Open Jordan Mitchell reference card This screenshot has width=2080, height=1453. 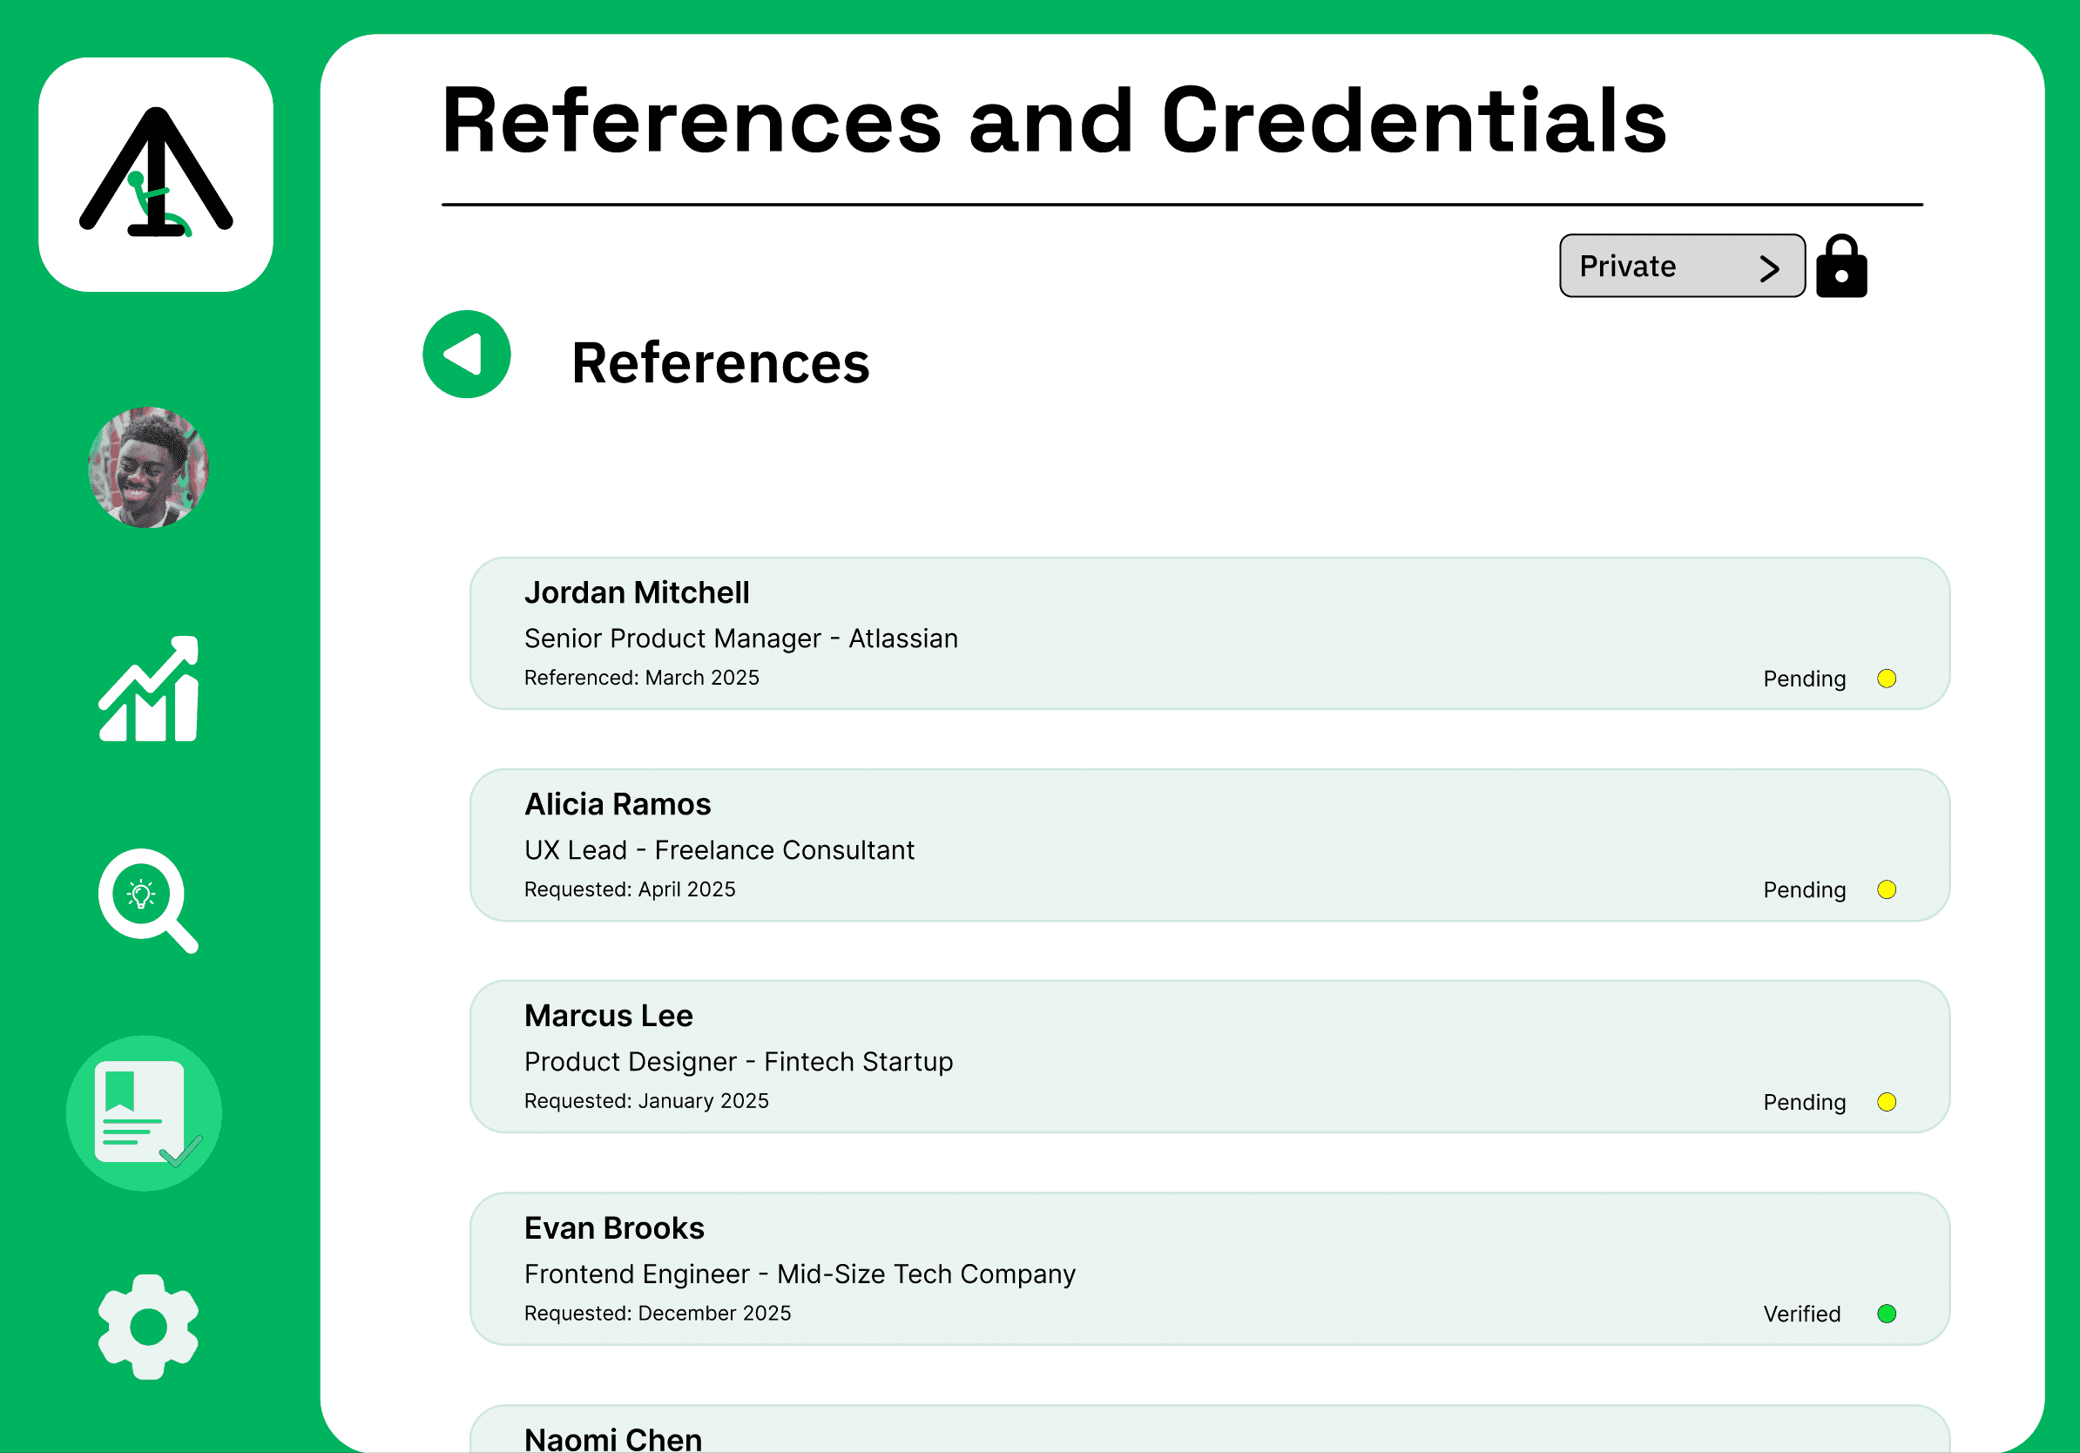1208,633
